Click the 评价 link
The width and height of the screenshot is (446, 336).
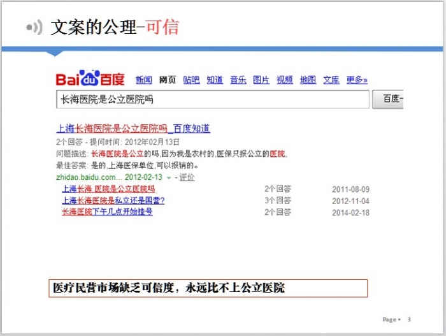(187, 177)
